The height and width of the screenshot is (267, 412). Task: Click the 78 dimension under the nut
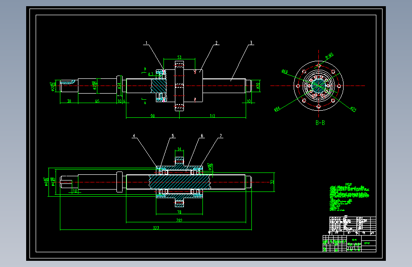179,212
